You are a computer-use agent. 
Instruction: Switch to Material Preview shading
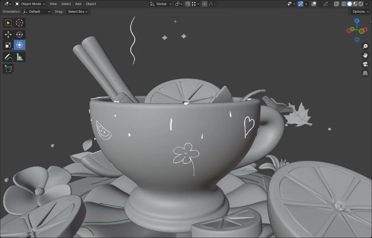(355, 4)
